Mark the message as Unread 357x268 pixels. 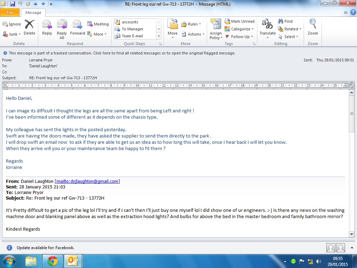(x=239, y=21)
